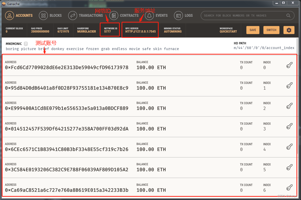
Task: Open the Logs tab
Action: (x=183, y=16)
